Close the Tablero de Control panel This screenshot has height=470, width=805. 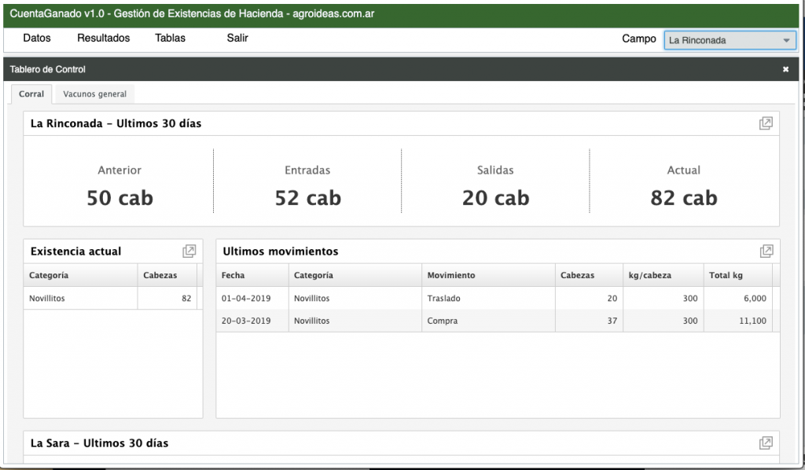(785, 69)
